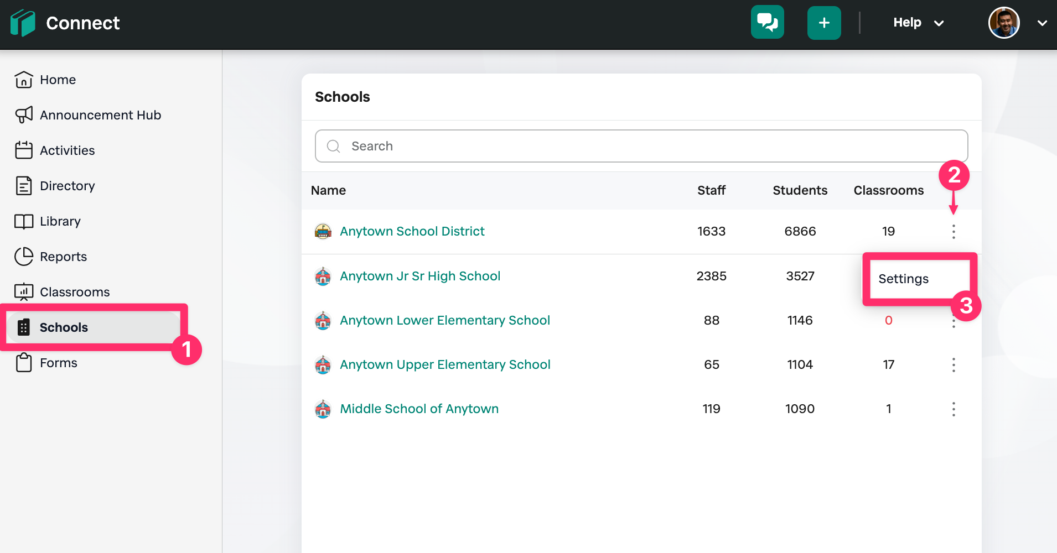The height and width of the screenshot is (553, 1057).
Task: Click the Library book icon
Action: tap(24, 221)
